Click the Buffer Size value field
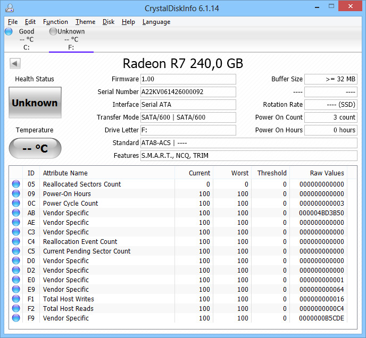 tap(331, 79)
